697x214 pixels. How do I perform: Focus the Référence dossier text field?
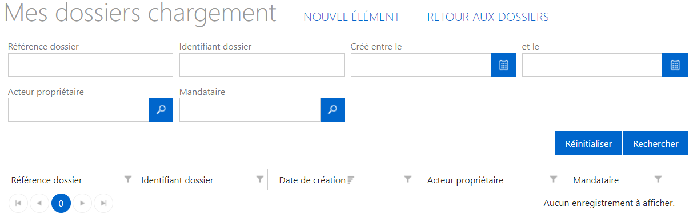pos(90,65)
